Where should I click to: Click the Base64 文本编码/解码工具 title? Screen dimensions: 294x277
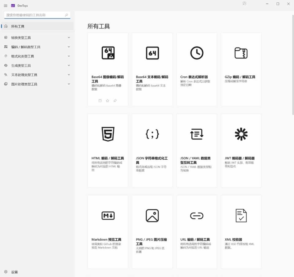point(152,79)
